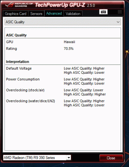
Task: Click the red Close button
Action: pyautogui.click(x=111, y=158)
